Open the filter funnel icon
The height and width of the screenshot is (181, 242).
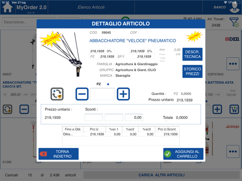(234, 22)
